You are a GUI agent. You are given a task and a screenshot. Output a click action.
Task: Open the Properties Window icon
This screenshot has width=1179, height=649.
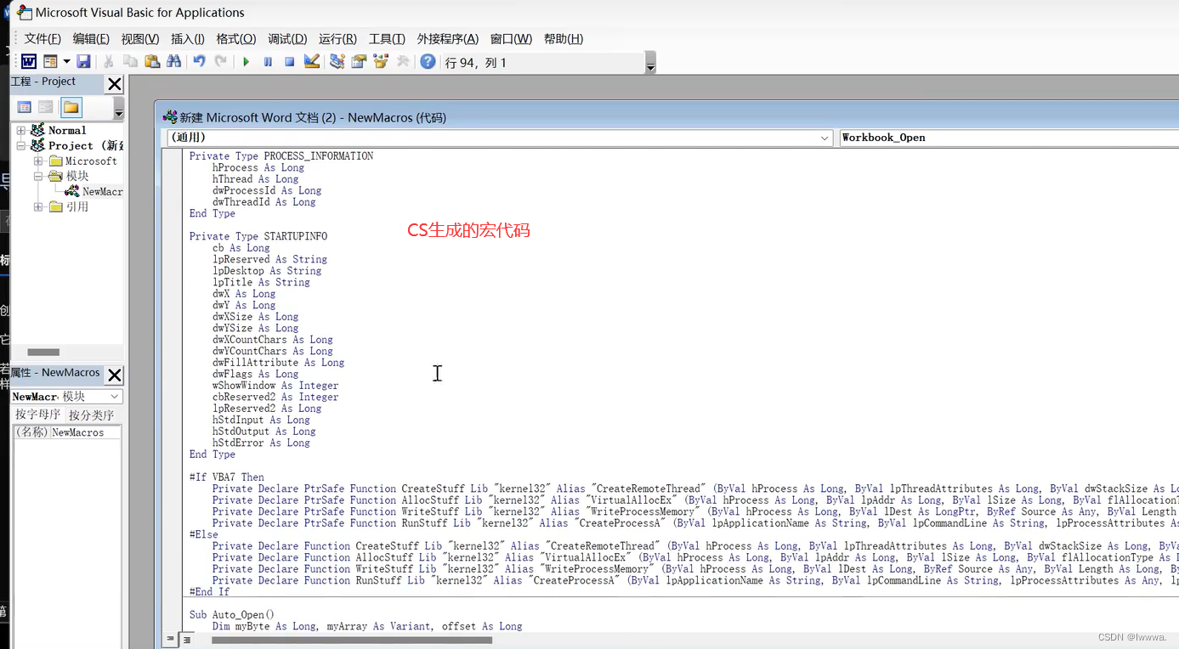(x=359, y=61)
